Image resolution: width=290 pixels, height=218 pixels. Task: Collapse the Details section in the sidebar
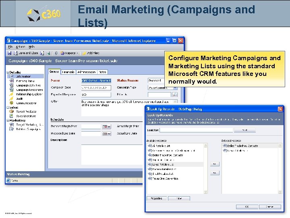[8, 72]
